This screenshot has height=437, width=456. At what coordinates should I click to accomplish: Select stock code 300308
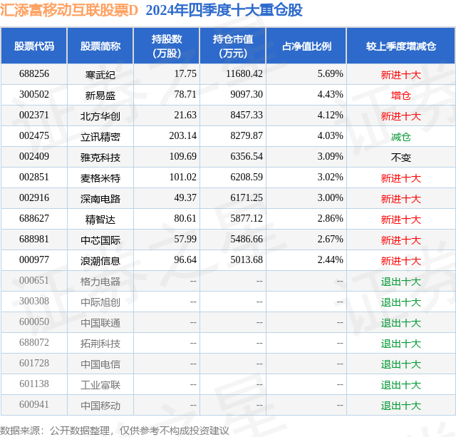(34, 301)
